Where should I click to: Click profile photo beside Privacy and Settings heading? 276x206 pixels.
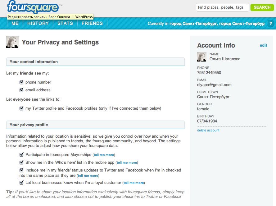[x=12, y=42]
